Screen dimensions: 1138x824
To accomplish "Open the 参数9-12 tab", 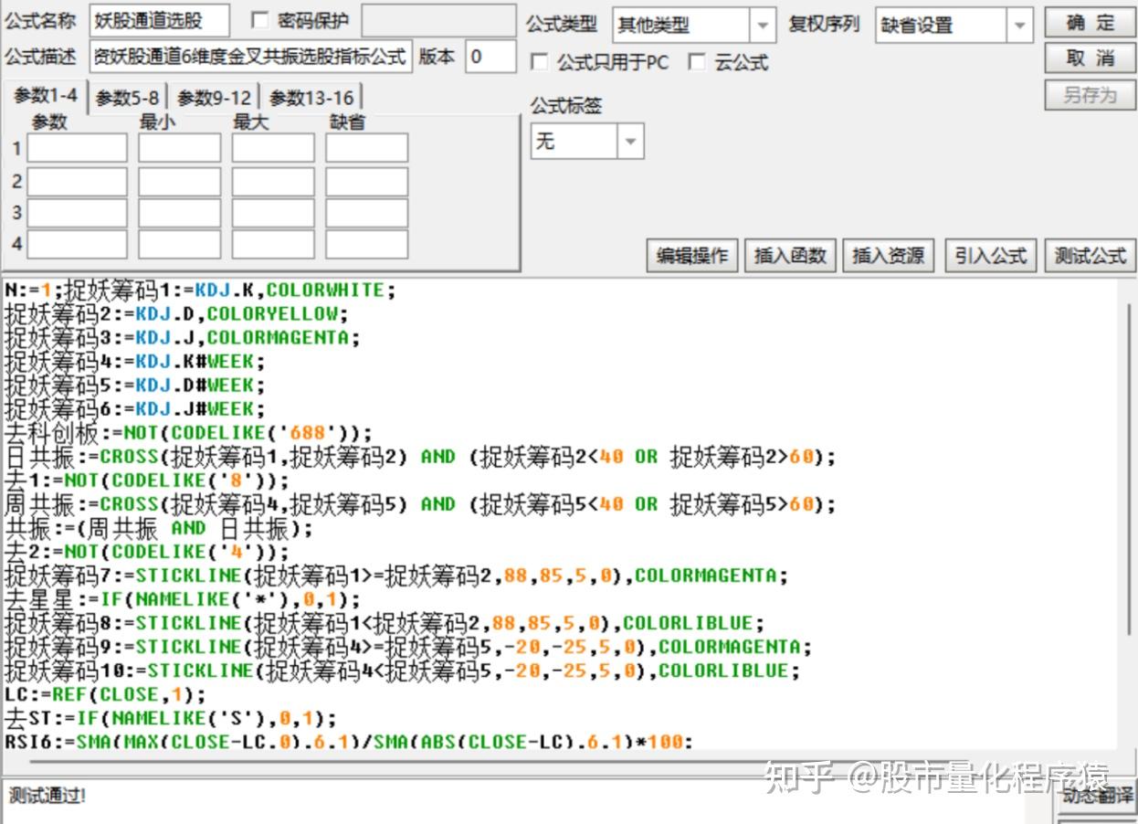I will click(214, 99).
